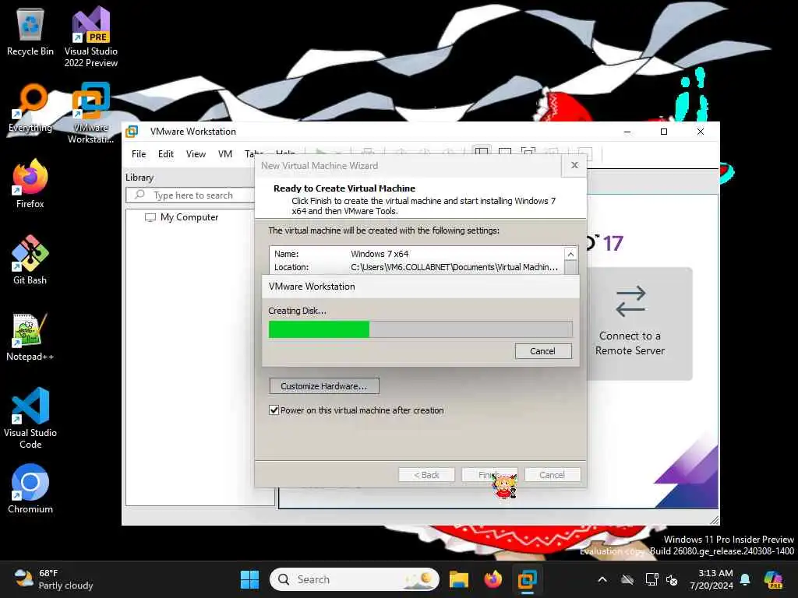Open the View menu in VMware Workstation
This screenshot has height=598, width=798.
click(196, 153)
